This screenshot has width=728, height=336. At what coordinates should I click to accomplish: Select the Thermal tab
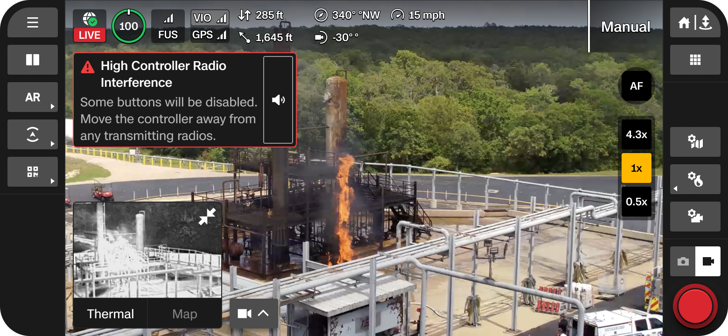click(110, 313)
